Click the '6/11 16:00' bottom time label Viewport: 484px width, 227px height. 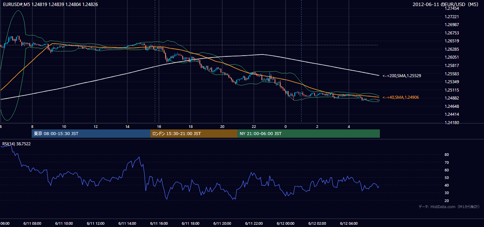pyautogui.click(x=159, y=224)
